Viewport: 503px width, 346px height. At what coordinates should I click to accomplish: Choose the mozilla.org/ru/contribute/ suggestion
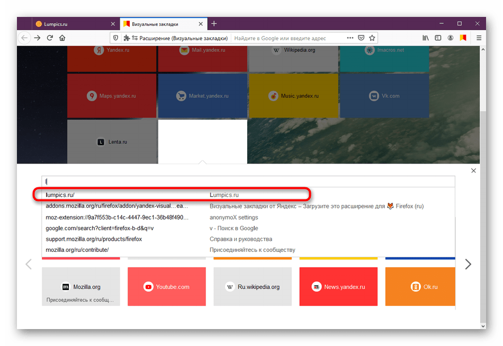(248, 250)
